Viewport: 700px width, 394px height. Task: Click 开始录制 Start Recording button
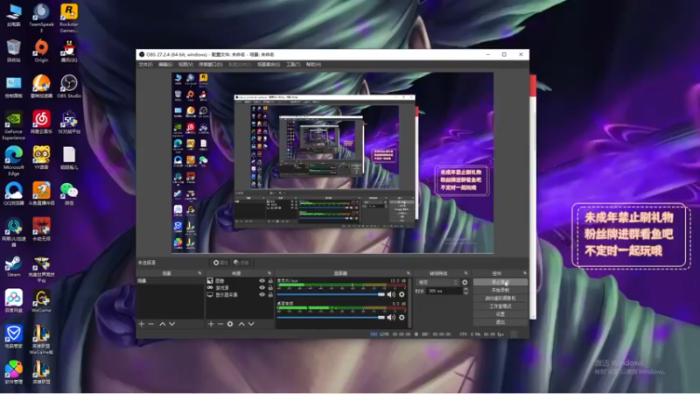(500, 290)
